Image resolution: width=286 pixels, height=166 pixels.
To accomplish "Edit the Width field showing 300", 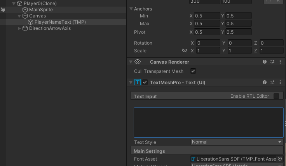I will click(204, 2).
